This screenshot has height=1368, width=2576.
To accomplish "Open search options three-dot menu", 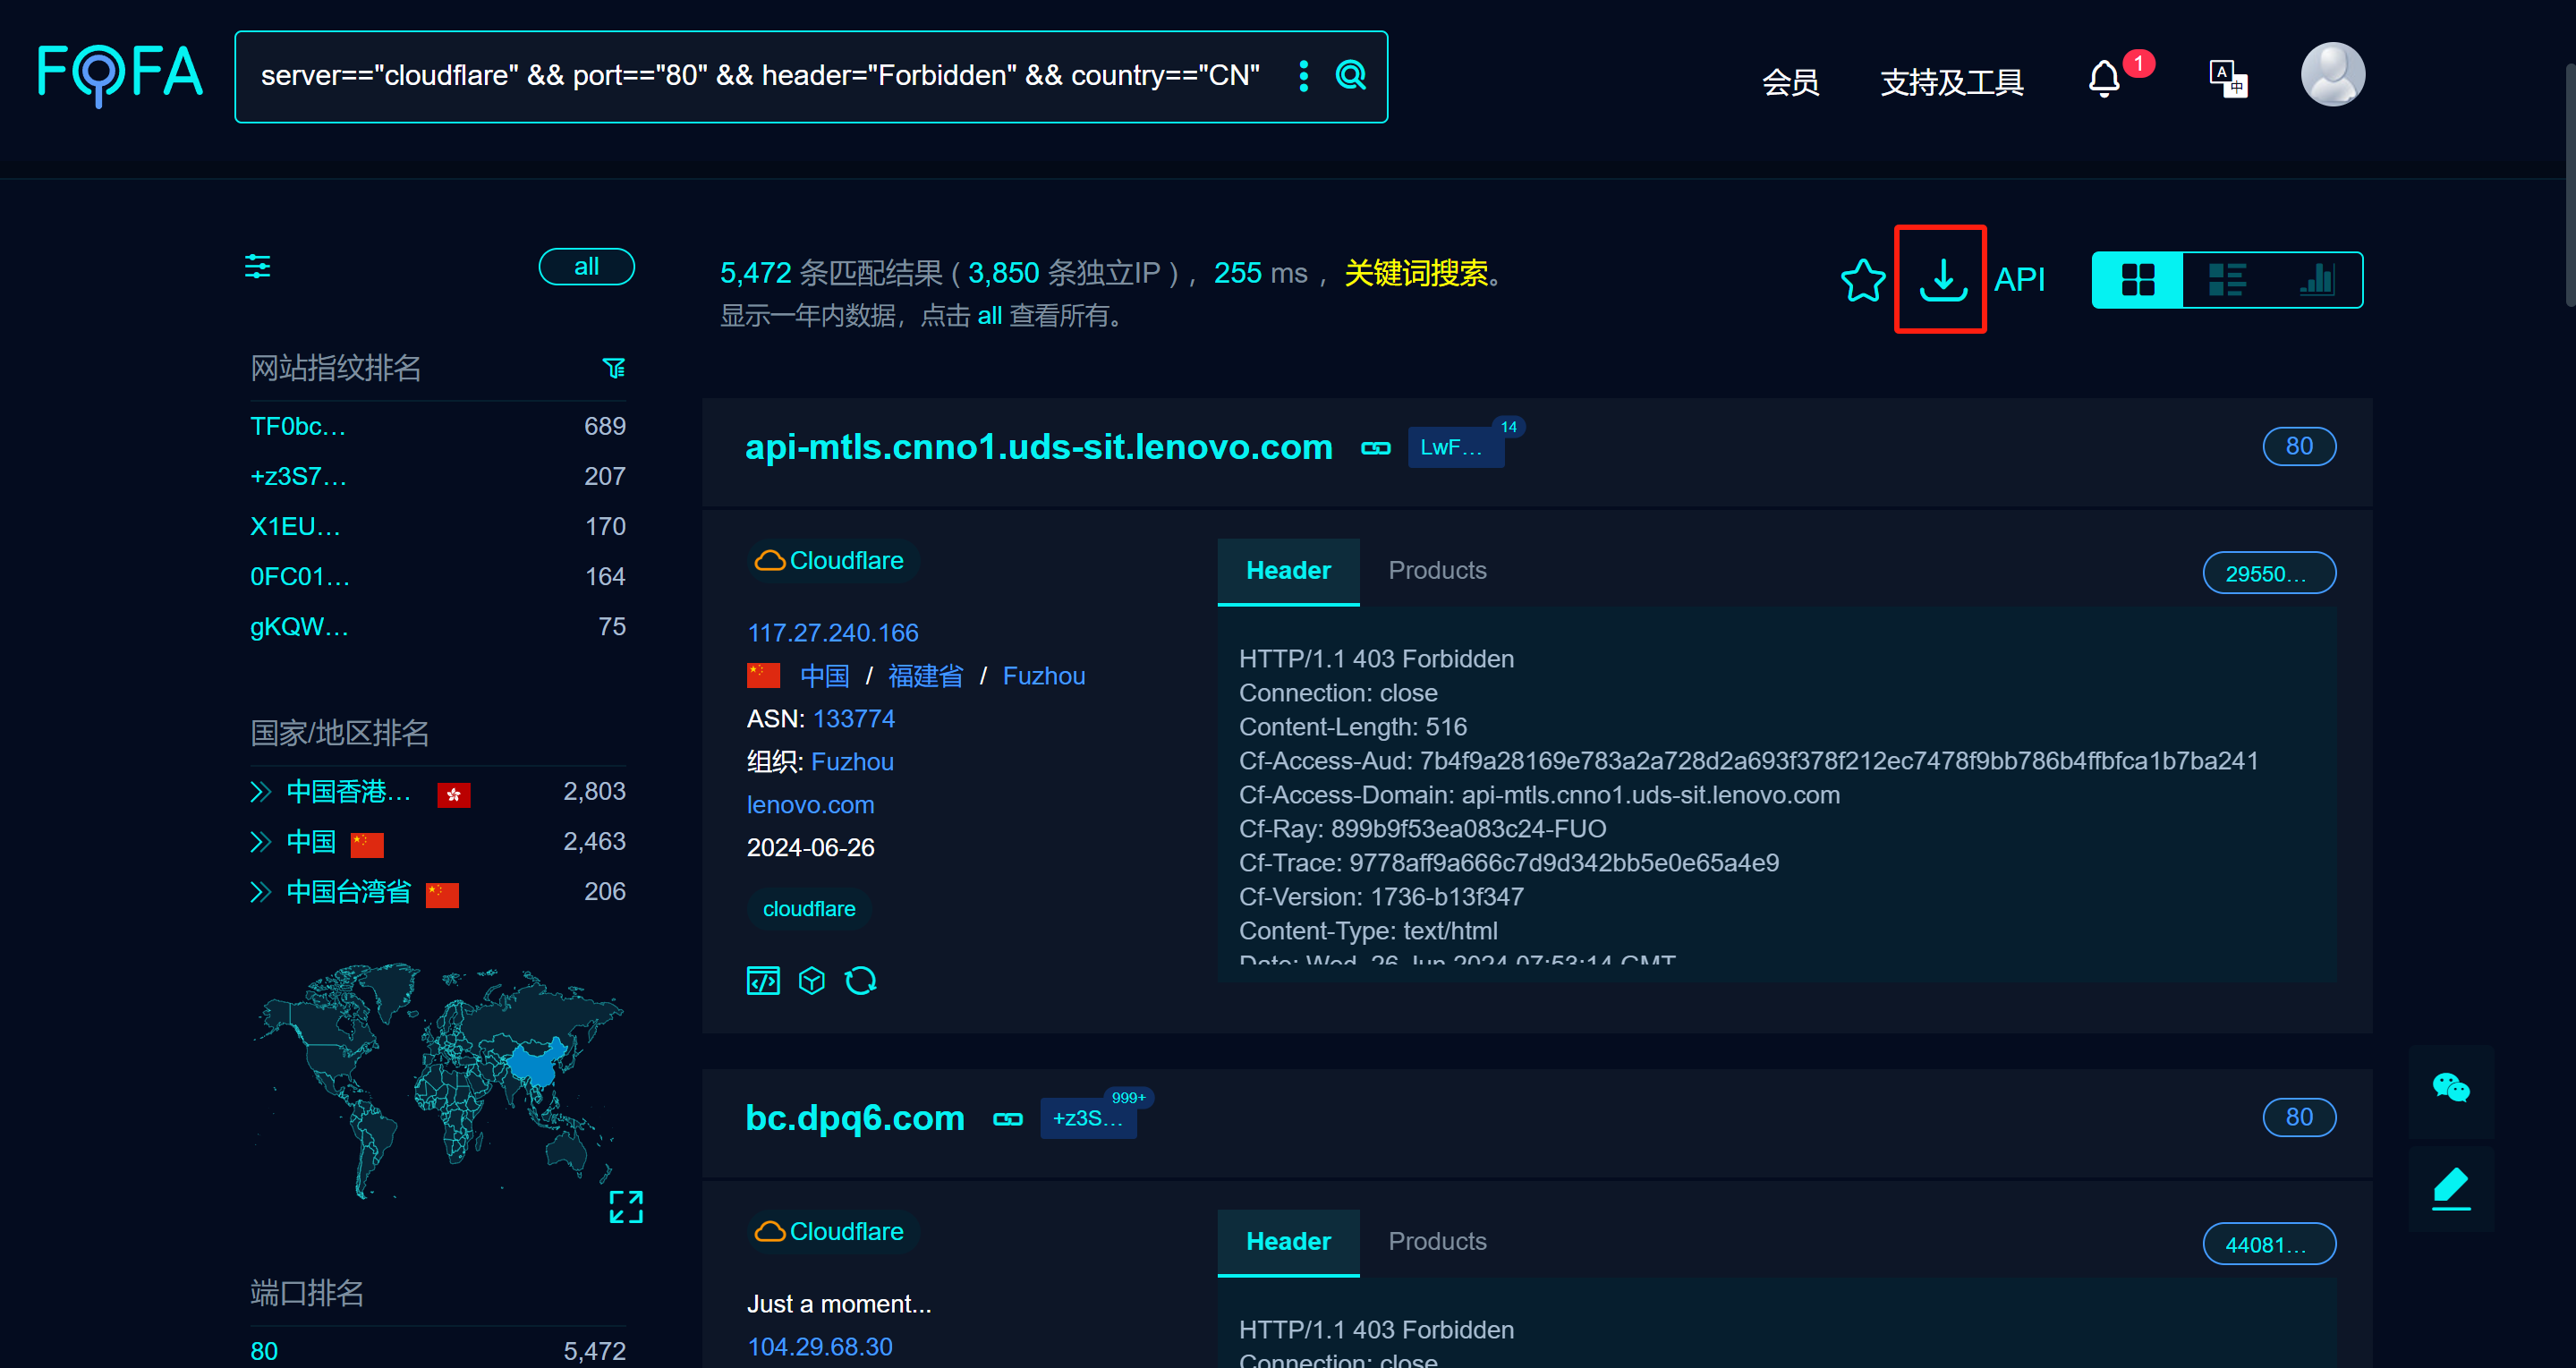I will (1303, 76).
